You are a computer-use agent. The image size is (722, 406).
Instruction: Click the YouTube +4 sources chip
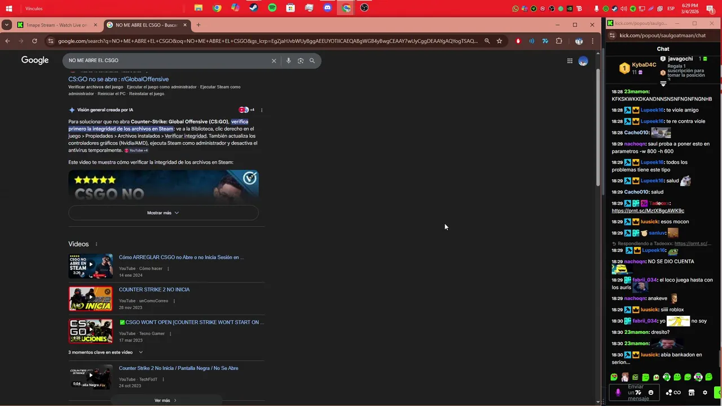137,151
